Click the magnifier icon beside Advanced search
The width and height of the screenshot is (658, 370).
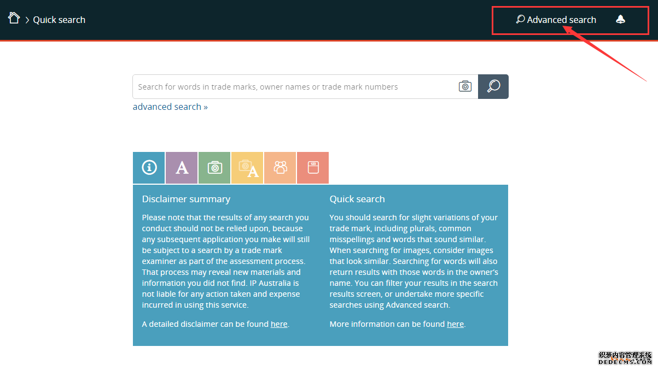[x=520, y=20]
